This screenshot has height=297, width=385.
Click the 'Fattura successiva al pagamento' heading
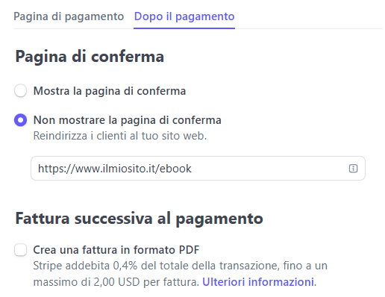click(x=139, y=219)
